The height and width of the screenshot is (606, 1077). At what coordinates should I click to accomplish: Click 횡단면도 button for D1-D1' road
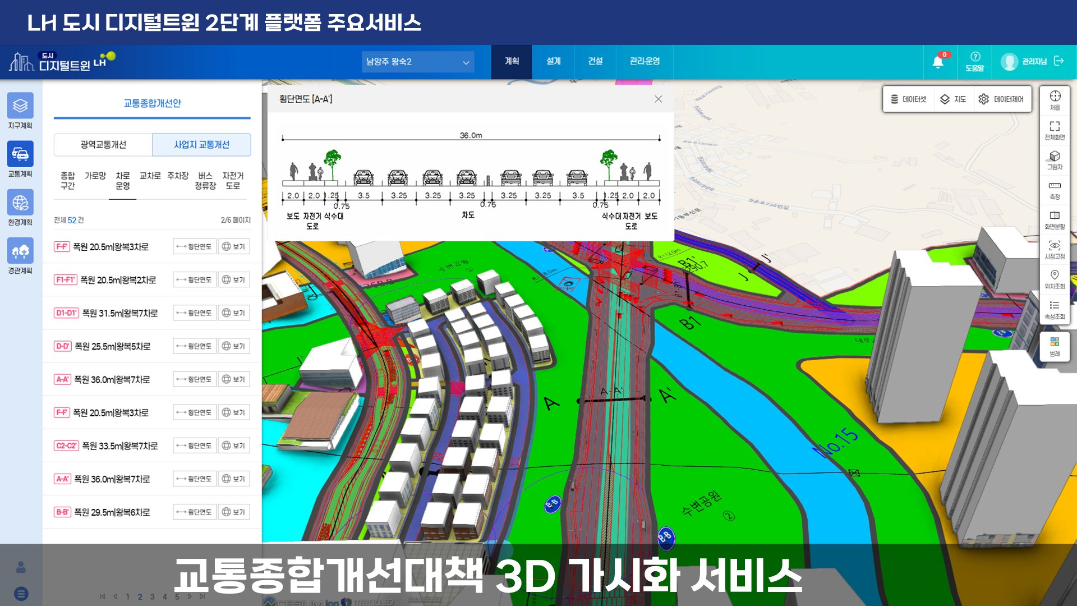pos(195,313)
